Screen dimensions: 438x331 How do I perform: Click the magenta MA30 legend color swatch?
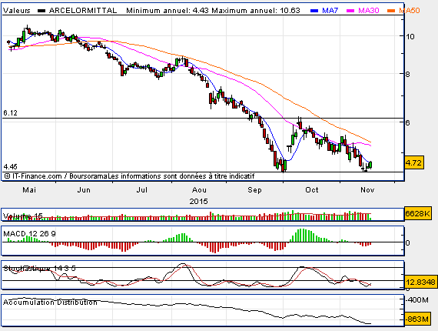point(350,11)
